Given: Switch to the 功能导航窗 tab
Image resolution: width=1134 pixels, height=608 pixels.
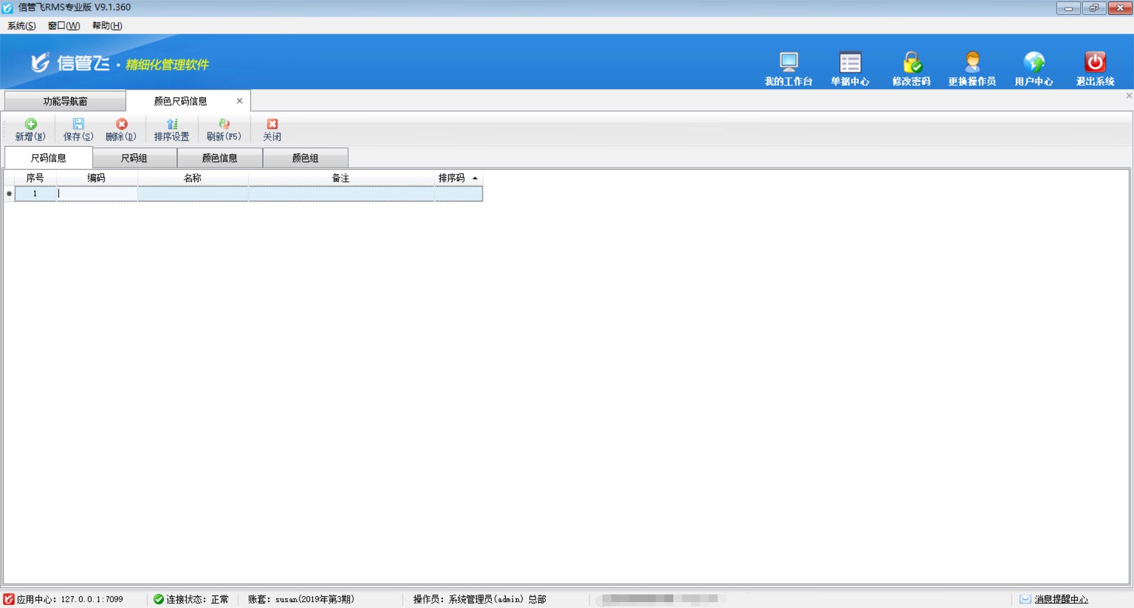Looking at the screenshot, I should (x=65, y=102).
